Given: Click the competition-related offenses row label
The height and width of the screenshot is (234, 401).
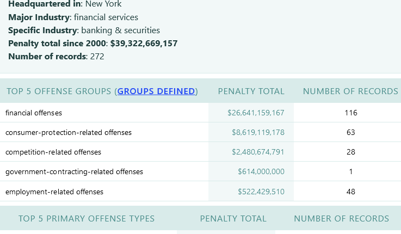Looking at the screenshot, I should pyautogui.click(x=53, y=152).
